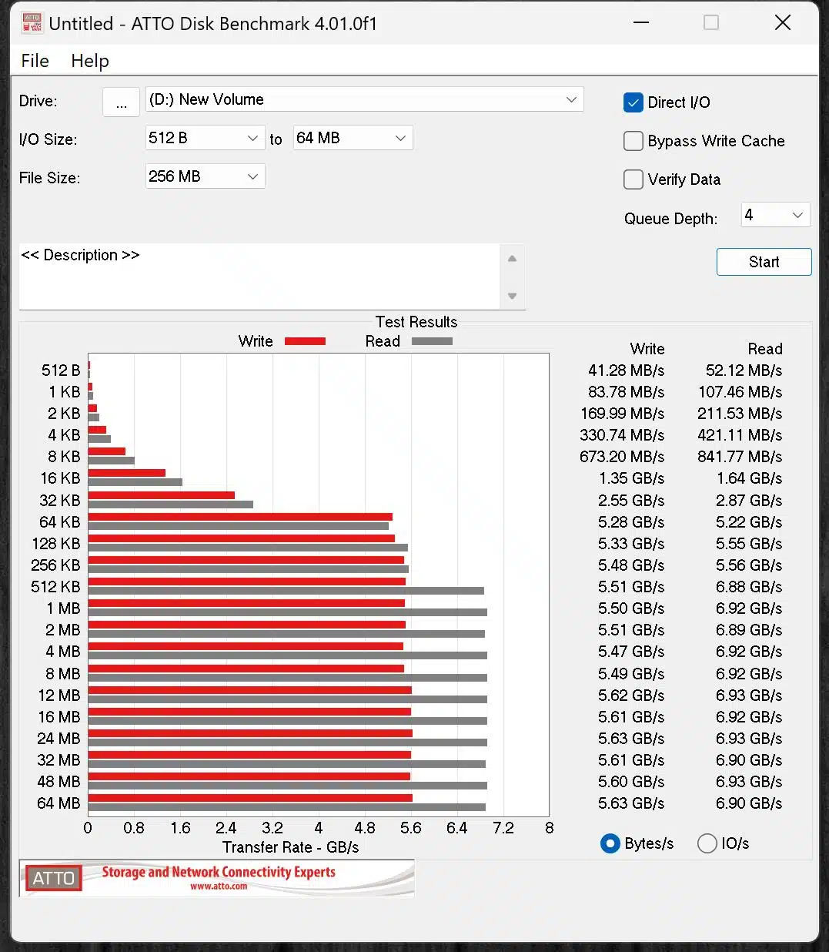Select the Bytes/s radio button

tap(610, 843)
